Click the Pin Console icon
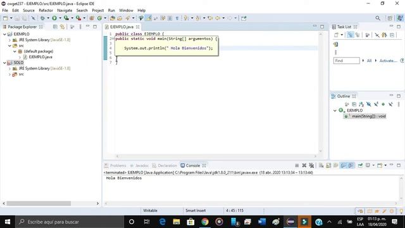The image size is (405, 228). pyautogui.click(x=360, y=165)
